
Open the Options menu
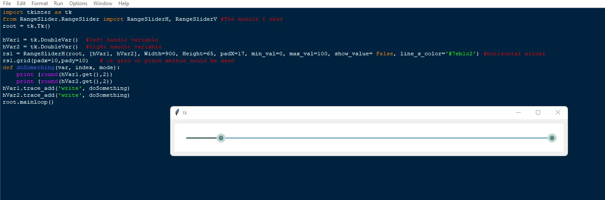[x=78, y=3]
